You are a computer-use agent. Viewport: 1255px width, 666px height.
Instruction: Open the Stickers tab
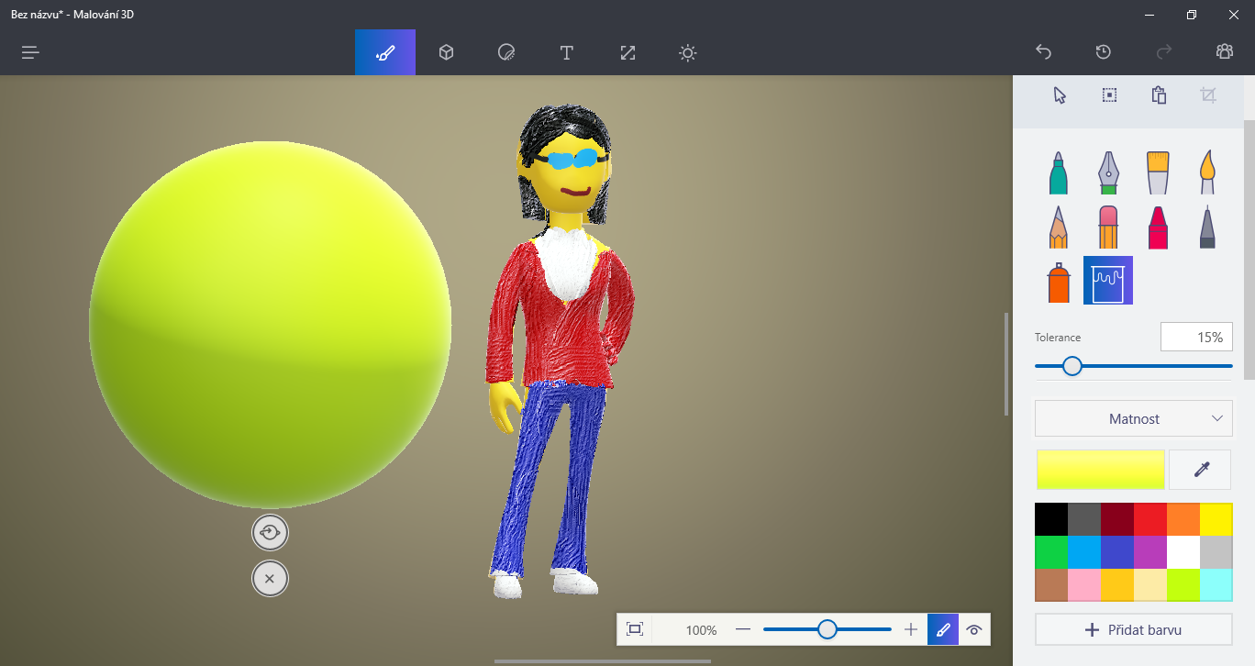tap(506, 52)
